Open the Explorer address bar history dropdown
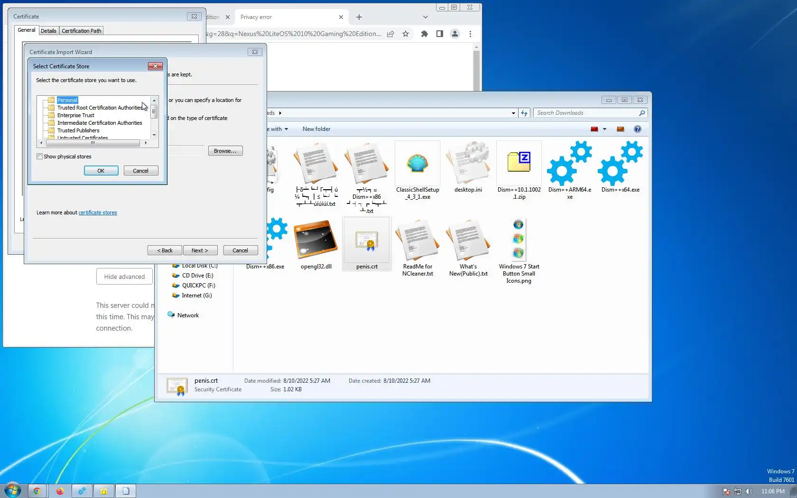797x498 pixels. [513, 113]
